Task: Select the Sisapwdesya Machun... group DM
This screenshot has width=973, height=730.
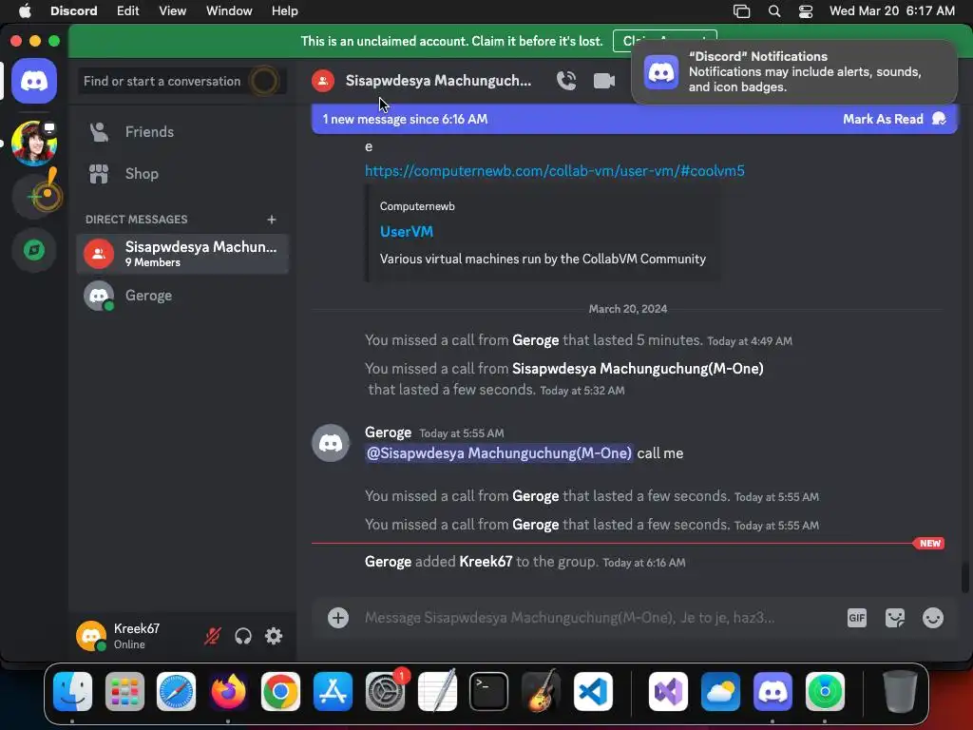Action: tap(182, 254)
